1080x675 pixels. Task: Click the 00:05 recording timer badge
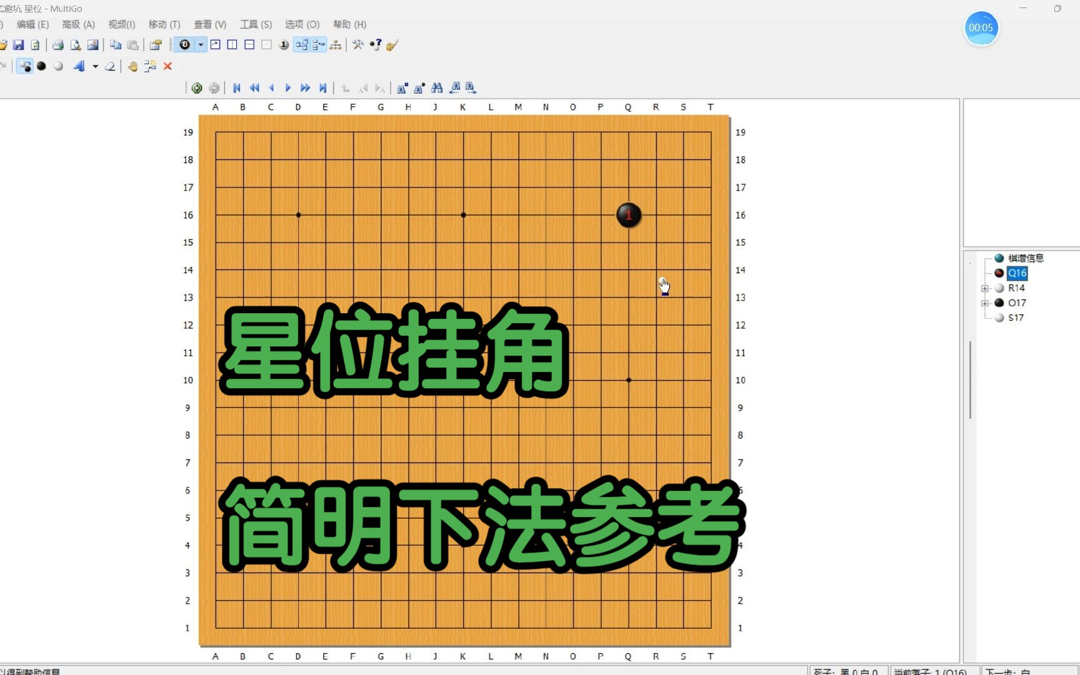(981, 28)
